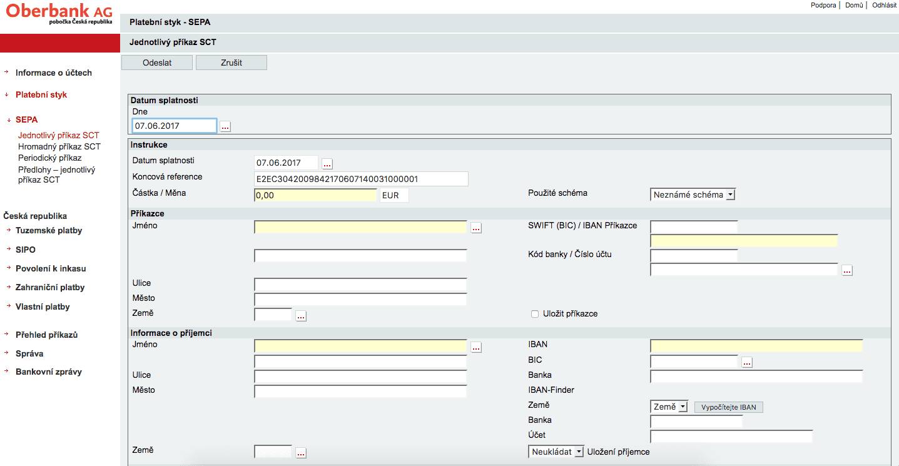
Task: Click the Odeslat button
Action: pos(157,63)
